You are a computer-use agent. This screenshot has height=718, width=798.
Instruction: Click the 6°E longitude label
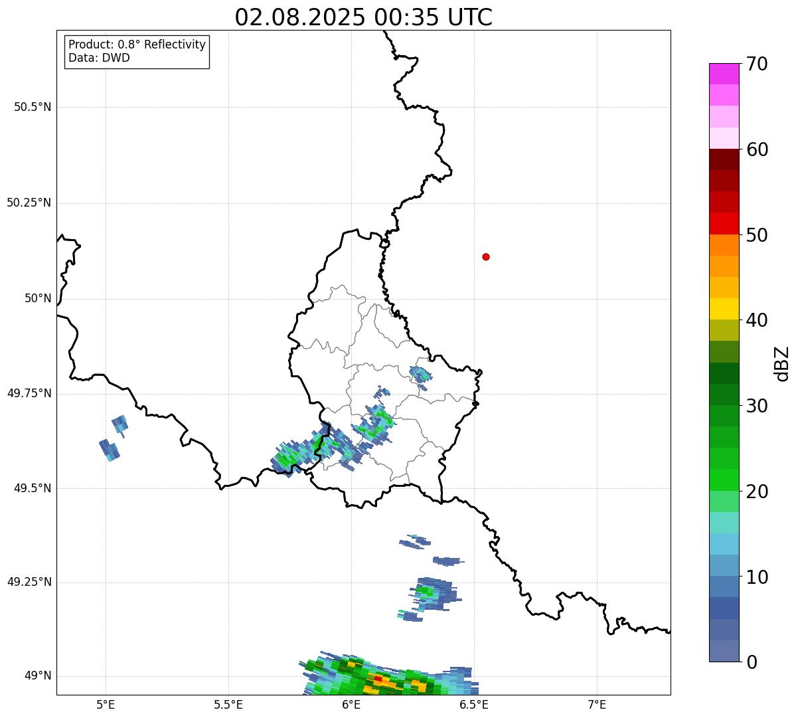(351, 704)
